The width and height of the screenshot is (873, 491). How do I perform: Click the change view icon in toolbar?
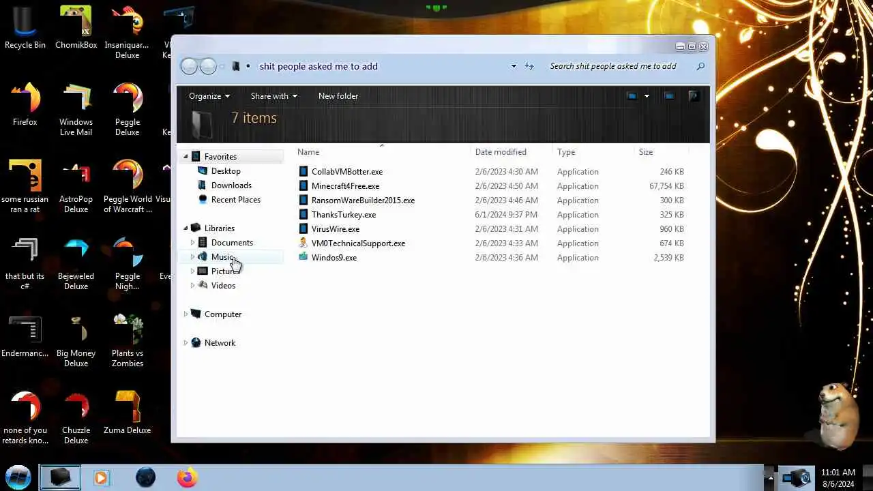632,96
